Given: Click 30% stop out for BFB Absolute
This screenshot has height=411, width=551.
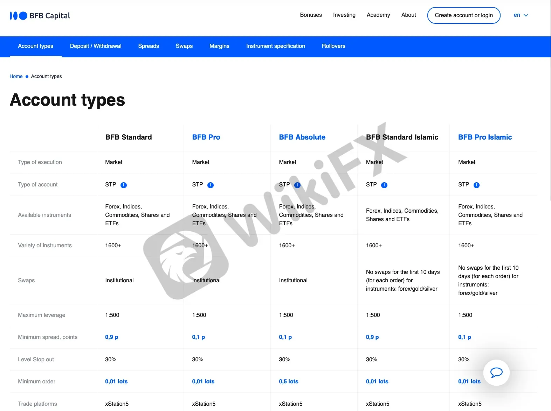Looking at the screenshot, I should 284,360.
